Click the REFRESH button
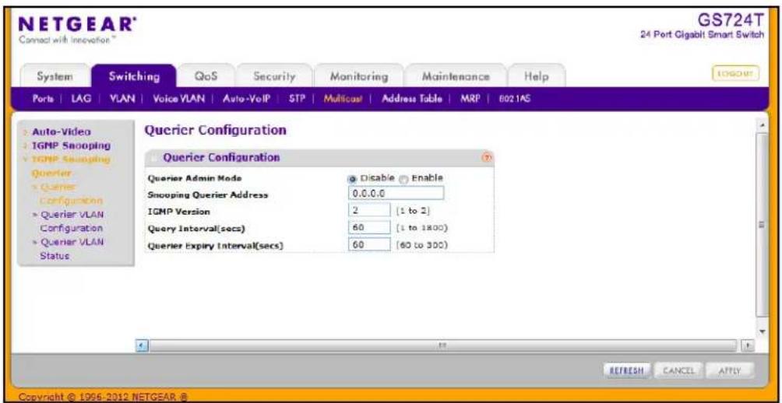The image size is (782, 403). coord(626,370)
